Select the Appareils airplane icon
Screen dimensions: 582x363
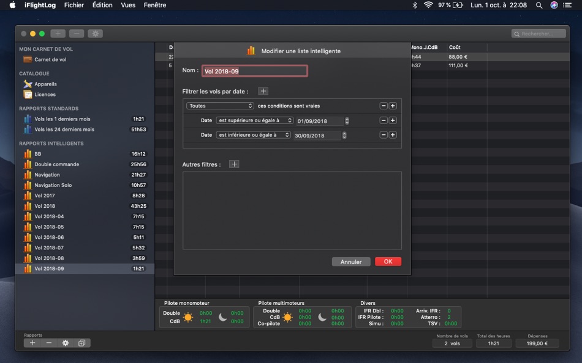tap(28, 84)
